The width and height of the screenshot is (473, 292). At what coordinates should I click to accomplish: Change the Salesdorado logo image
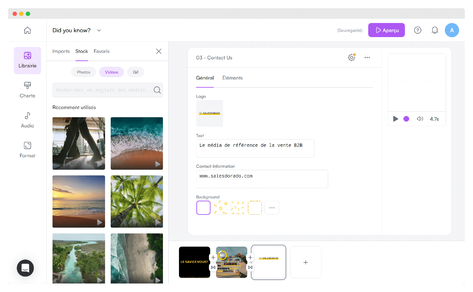point(210,113)
